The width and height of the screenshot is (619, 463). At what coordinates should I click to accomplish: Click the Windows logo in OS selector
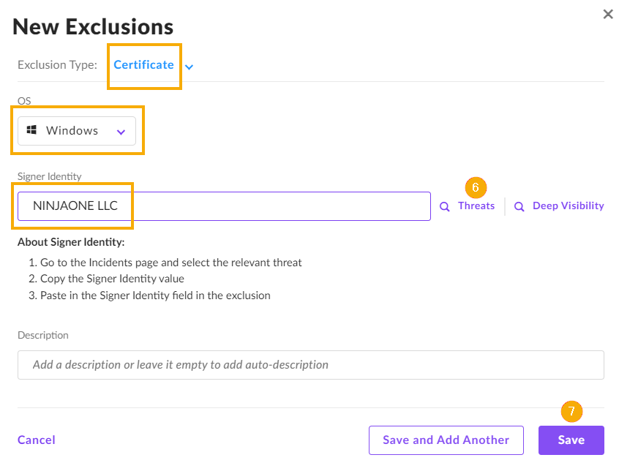(31, 130)
